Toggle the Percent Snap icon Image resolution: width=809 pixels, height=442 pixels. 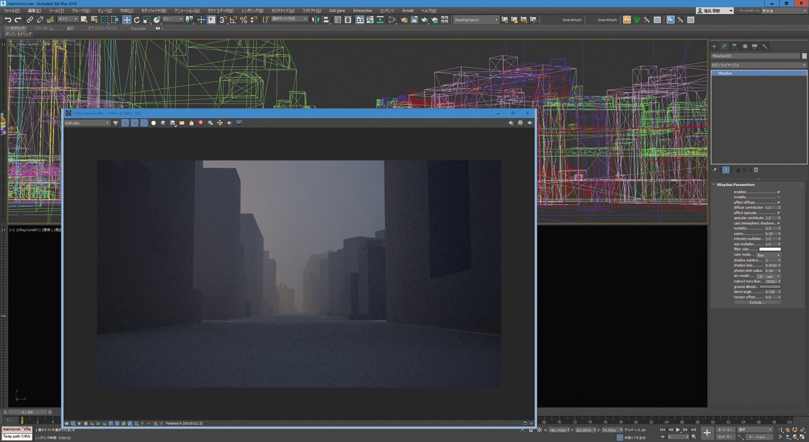click(x=243, y=20)
